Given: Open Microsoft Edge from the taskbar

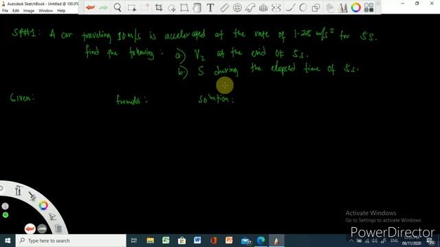Looking at the screenshot, I should click(x=261, y=241).
